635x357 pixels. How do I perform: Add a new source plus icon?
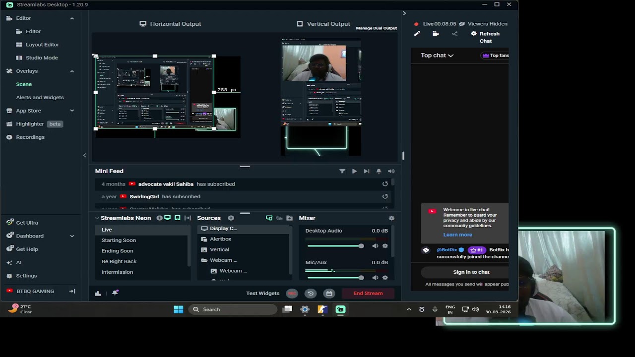click(x=231, y=218)
